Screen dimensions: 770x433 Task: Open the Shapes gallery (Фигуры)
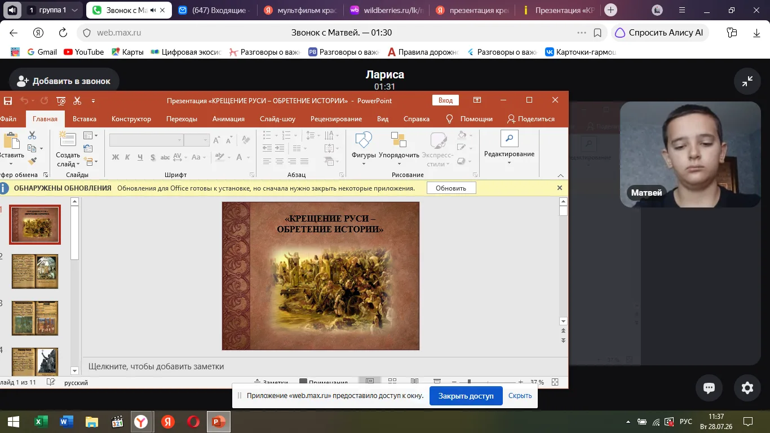364,149
